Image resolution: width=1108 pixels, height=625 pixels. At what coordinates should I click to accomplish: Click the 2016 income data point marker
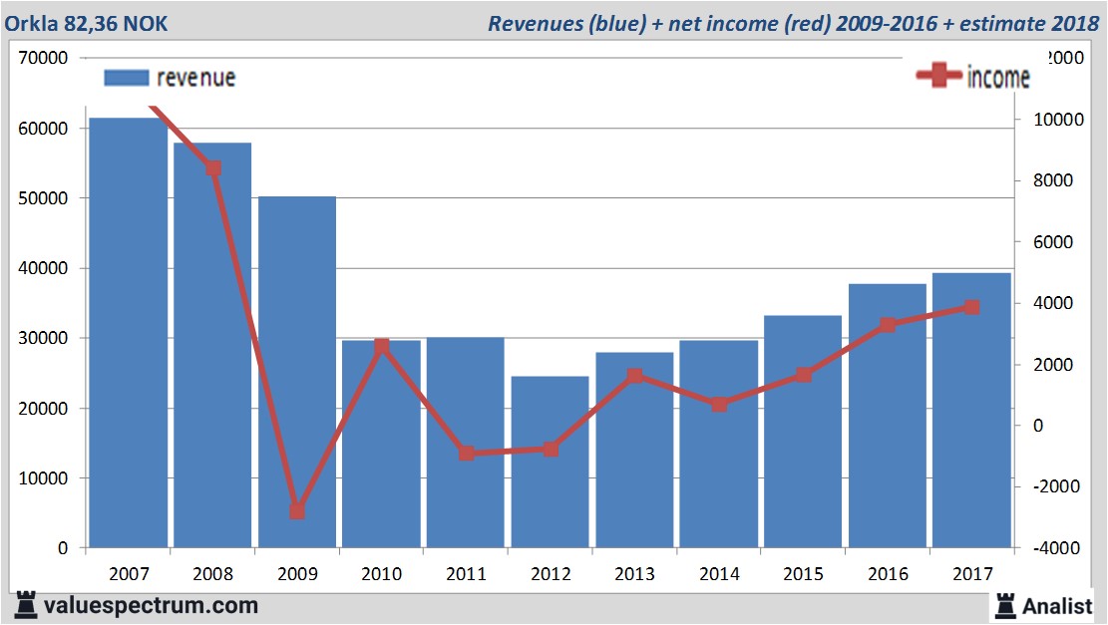[x=889, y=325]
